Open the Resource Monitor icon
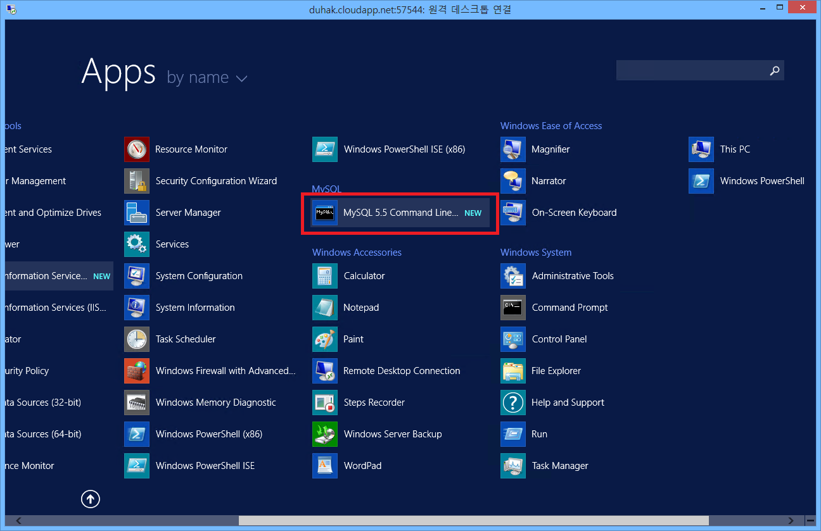This screenshot has width=821, height=531. 137,149
